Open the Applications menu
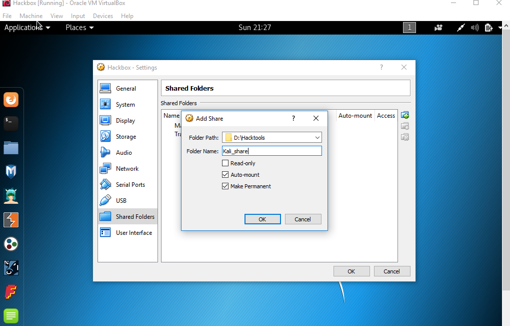The width and height of the screenshot is (510, 326). click(27, 28)
